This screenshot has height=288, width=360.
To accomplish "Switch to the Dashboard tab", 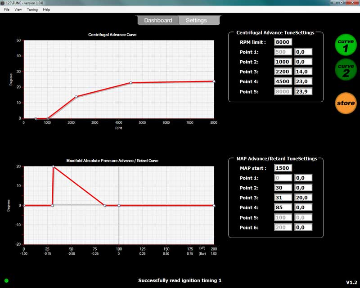I will (x=158, y=21).
